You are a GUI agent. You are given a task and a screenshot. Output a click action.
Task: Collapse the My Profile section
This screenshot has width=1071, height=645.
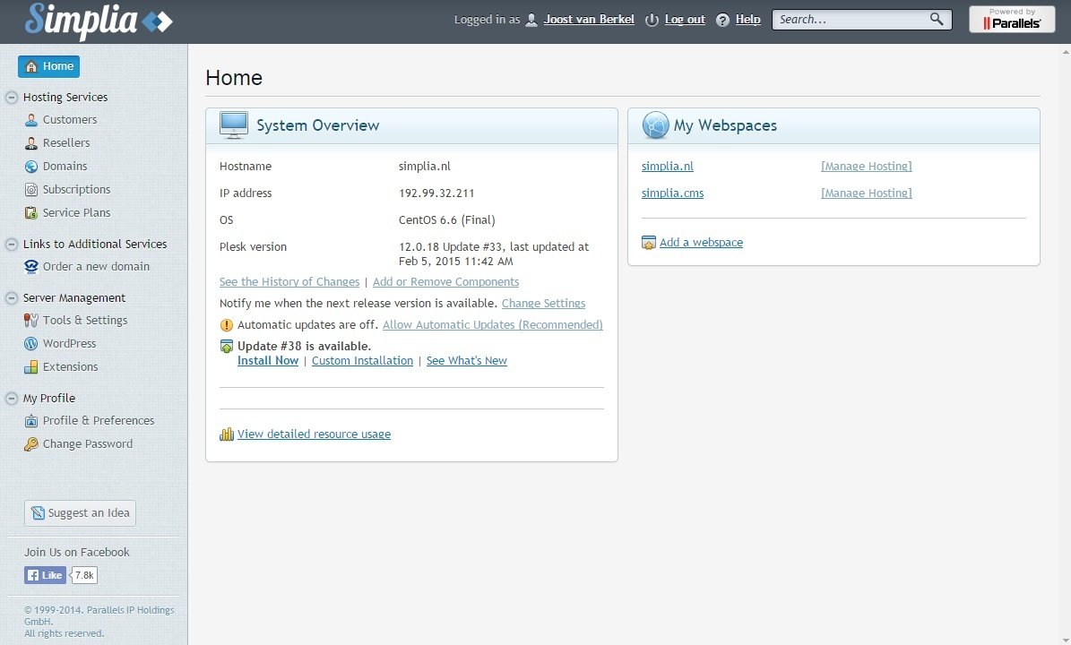(x=11, y=399)
